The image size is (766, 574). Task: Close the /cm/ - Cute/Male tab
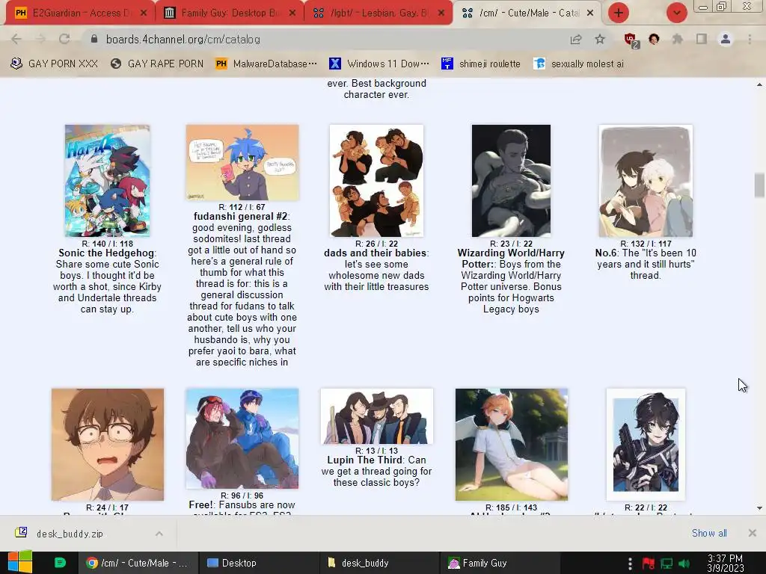pos(590,13)
